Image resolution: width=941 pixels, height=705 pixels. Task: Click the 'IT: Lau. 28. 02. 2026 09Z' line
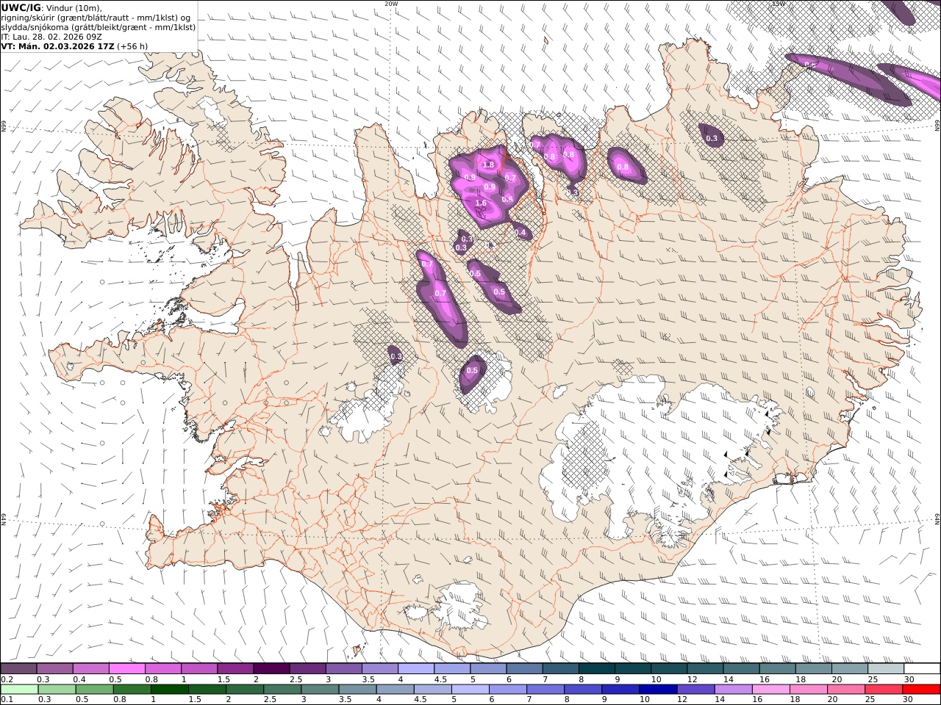coord(51,36)
